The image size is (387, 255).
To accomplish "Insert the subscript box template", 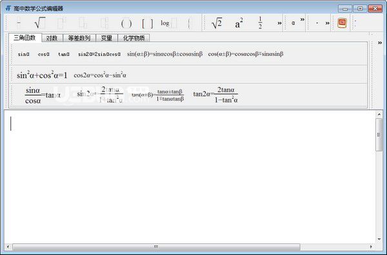I will coord(83,23).
